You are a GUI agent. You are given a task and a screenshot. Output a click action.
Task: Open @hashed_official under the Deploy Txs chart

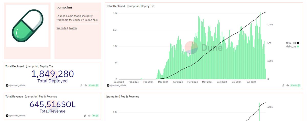[x=118, y=86]
